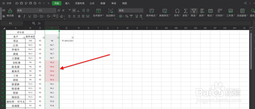Apply the fill color bucket swatch
This screenshot has width=255, height=109.
pyautogui.click(x=48, y=16)
